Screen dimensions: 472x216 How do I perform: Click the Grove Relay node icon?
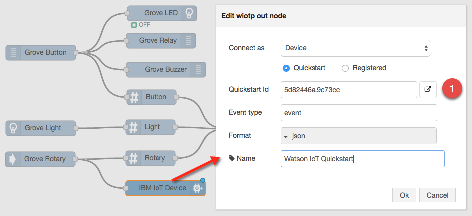click(188, 41)
